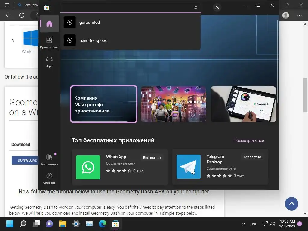Open the Chat app on taskbar
This screenshot has height=231, width=308.
(50, 224)
